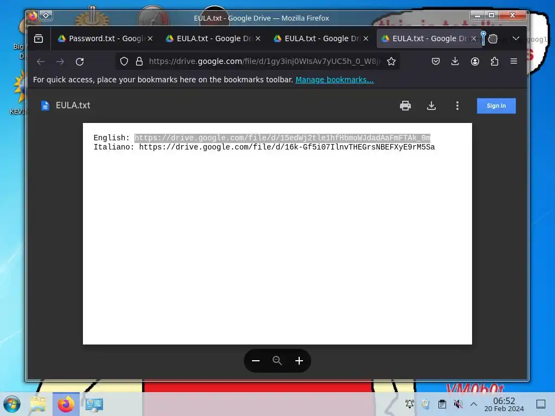Expand hidden system tray icons
This screenshot has height=416, width=555.
[x=474, y=404]
